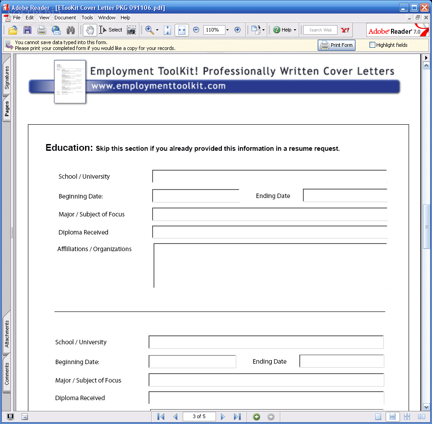Select the Hand tool

pyautogui.click(x=90, y=30)
